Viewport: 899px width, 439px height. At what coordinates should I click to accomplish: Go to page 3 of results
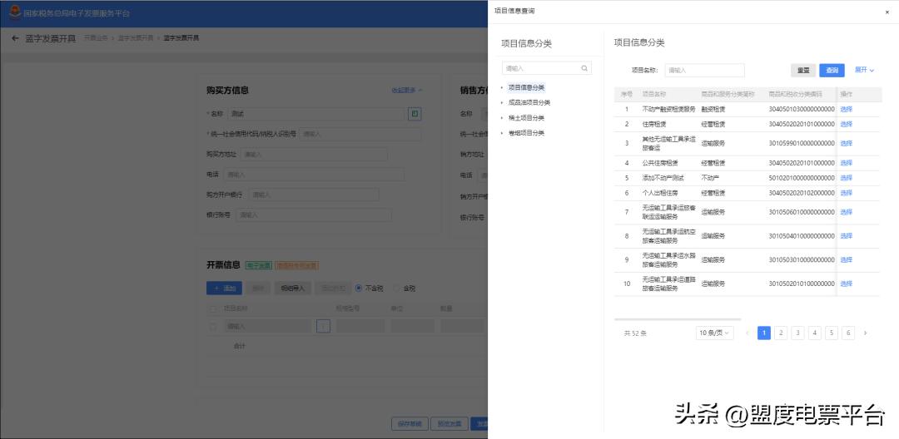[x=797, y=333]
